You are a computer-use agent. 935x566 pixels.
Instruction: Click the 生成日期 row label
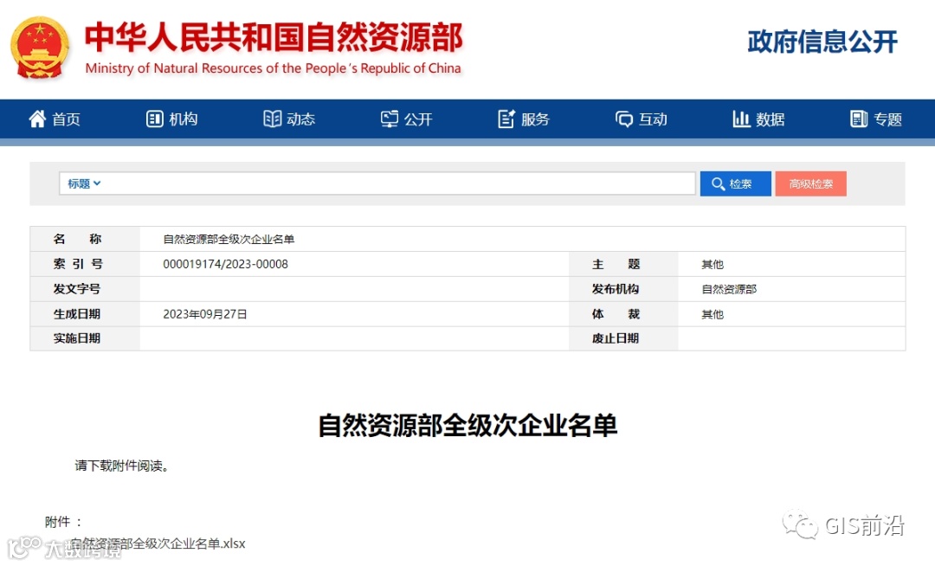77,314
